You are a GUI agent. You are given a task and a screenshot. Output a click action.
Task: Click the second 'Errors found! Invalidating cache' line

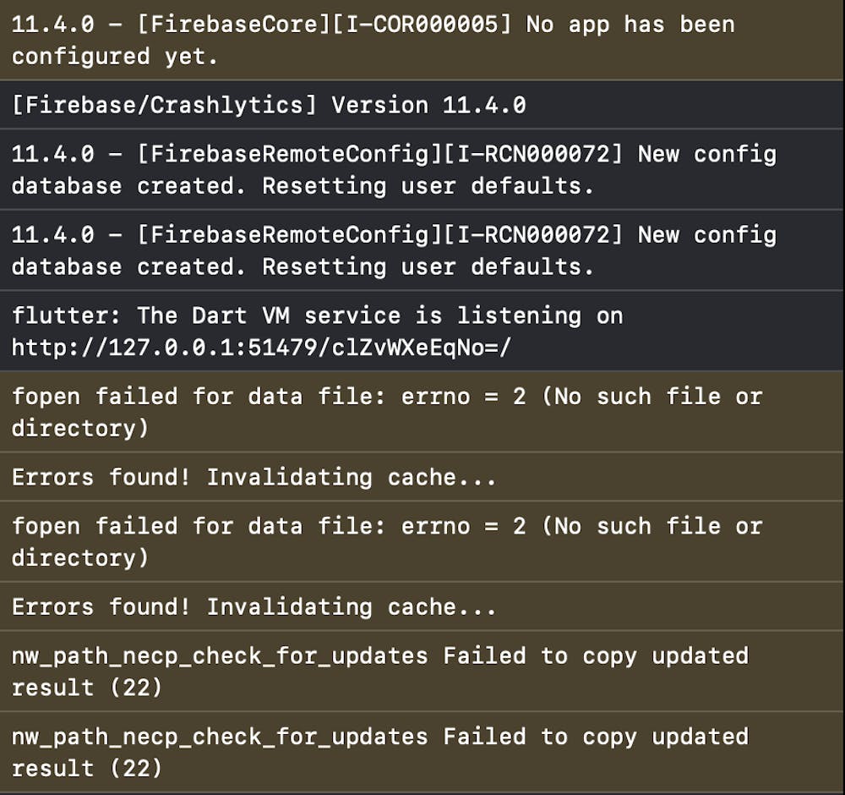pos(253,606)
